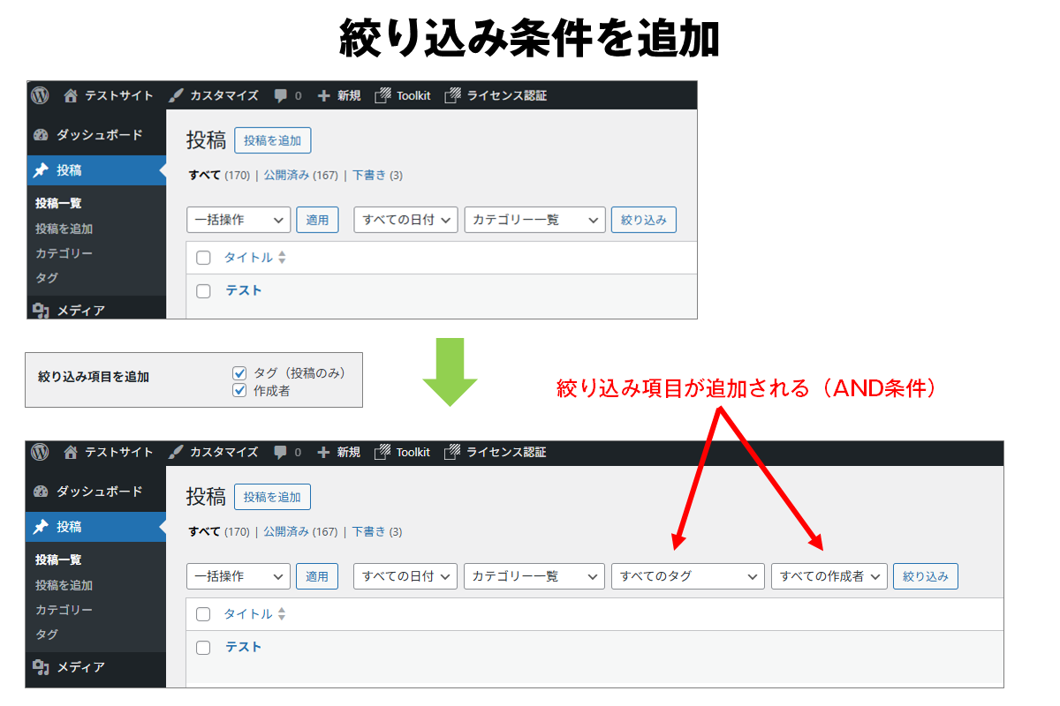Click brush icon for カスタマイズ in bottom screenshot
1060x706 pixels.
tap(176, 452)
